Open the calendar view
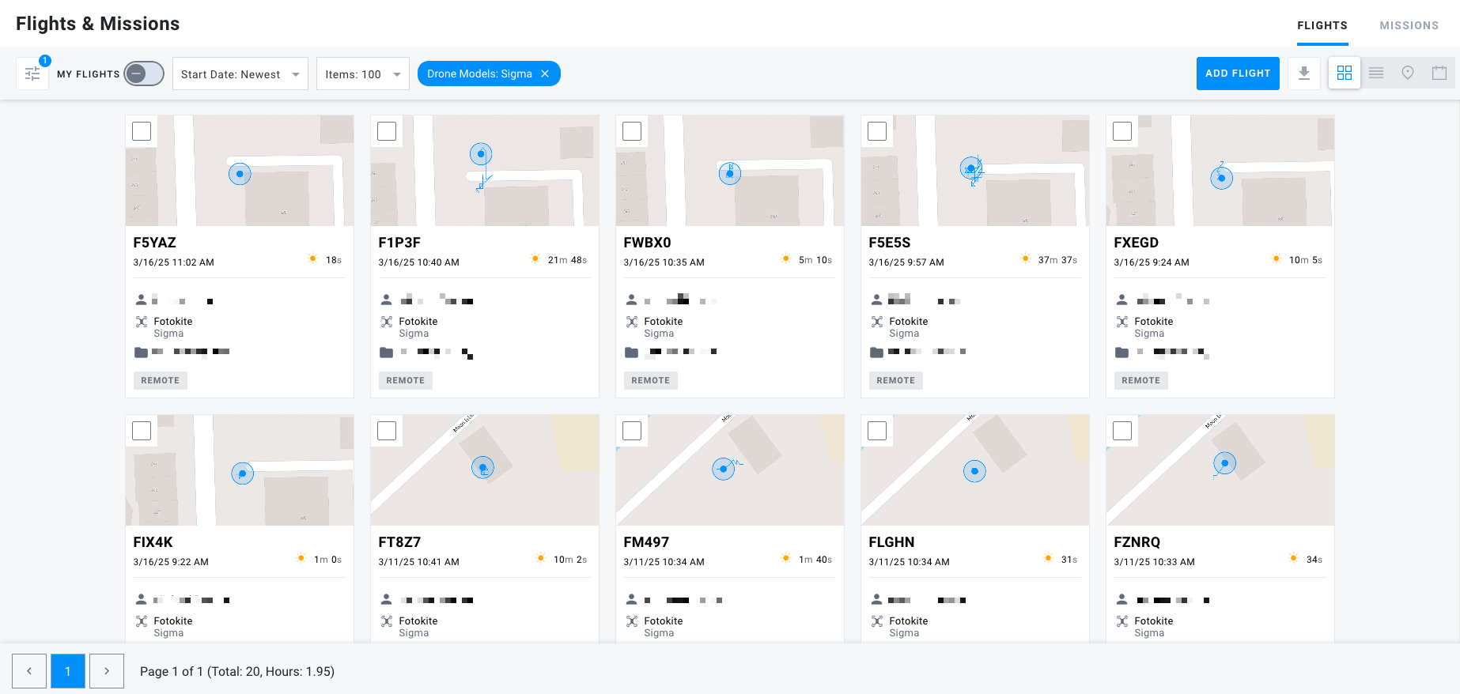This screenshot has height=694, width=1460. point(1439,74)
